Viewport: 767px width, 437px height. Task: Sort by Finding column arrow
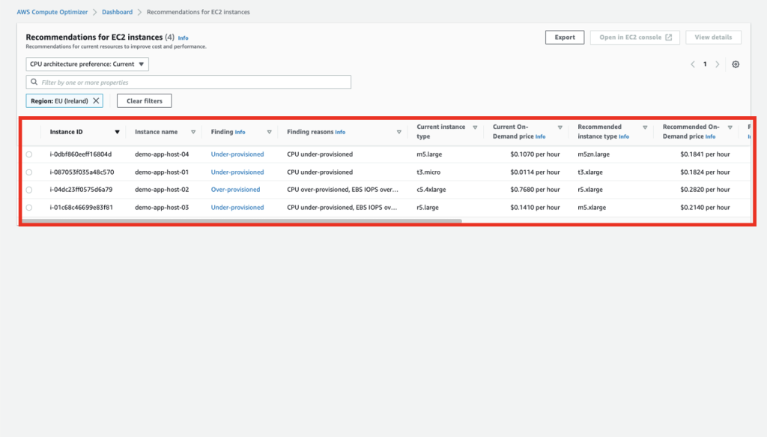(269, 132)
